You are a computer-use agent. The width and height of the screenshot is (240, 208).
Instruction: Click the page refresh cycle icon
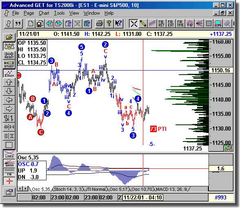point(68,24)
